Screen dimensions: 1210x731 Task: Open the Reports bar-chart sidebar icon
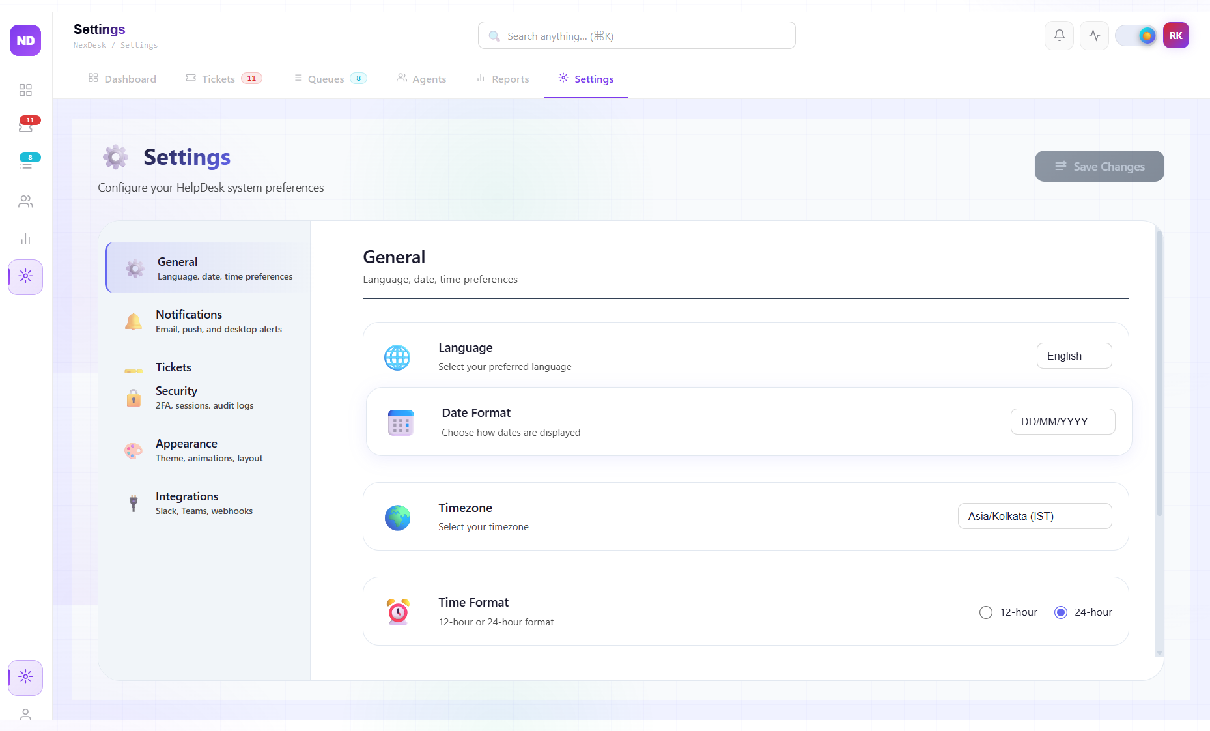tap(25, 238)
